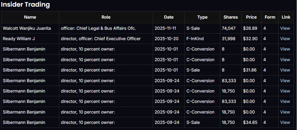Click the Name column header
Viewport: 297px width, 130px height.
[x=30, y=17]
